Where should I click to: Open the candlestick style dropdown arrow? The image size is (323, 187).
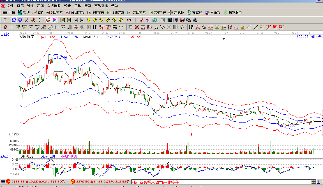(43, 20)
